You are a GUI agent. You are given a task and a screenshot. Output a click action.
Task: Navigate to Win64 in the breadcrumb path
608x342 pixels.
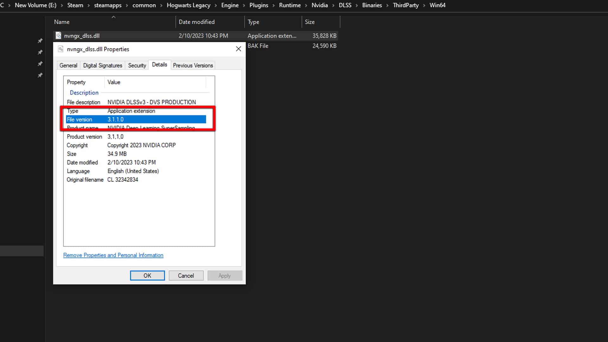[437, 5]
